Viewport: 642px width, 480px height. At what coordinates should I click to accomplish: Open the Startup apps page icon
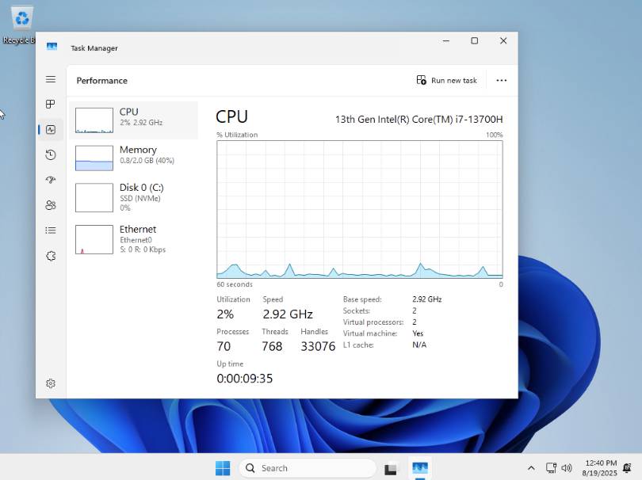tap(51, 180)
